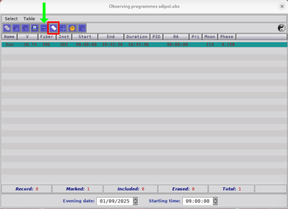Click the striped eraser icon in toolbar
The width and height of the screenshot is (288, 209).
7,28
